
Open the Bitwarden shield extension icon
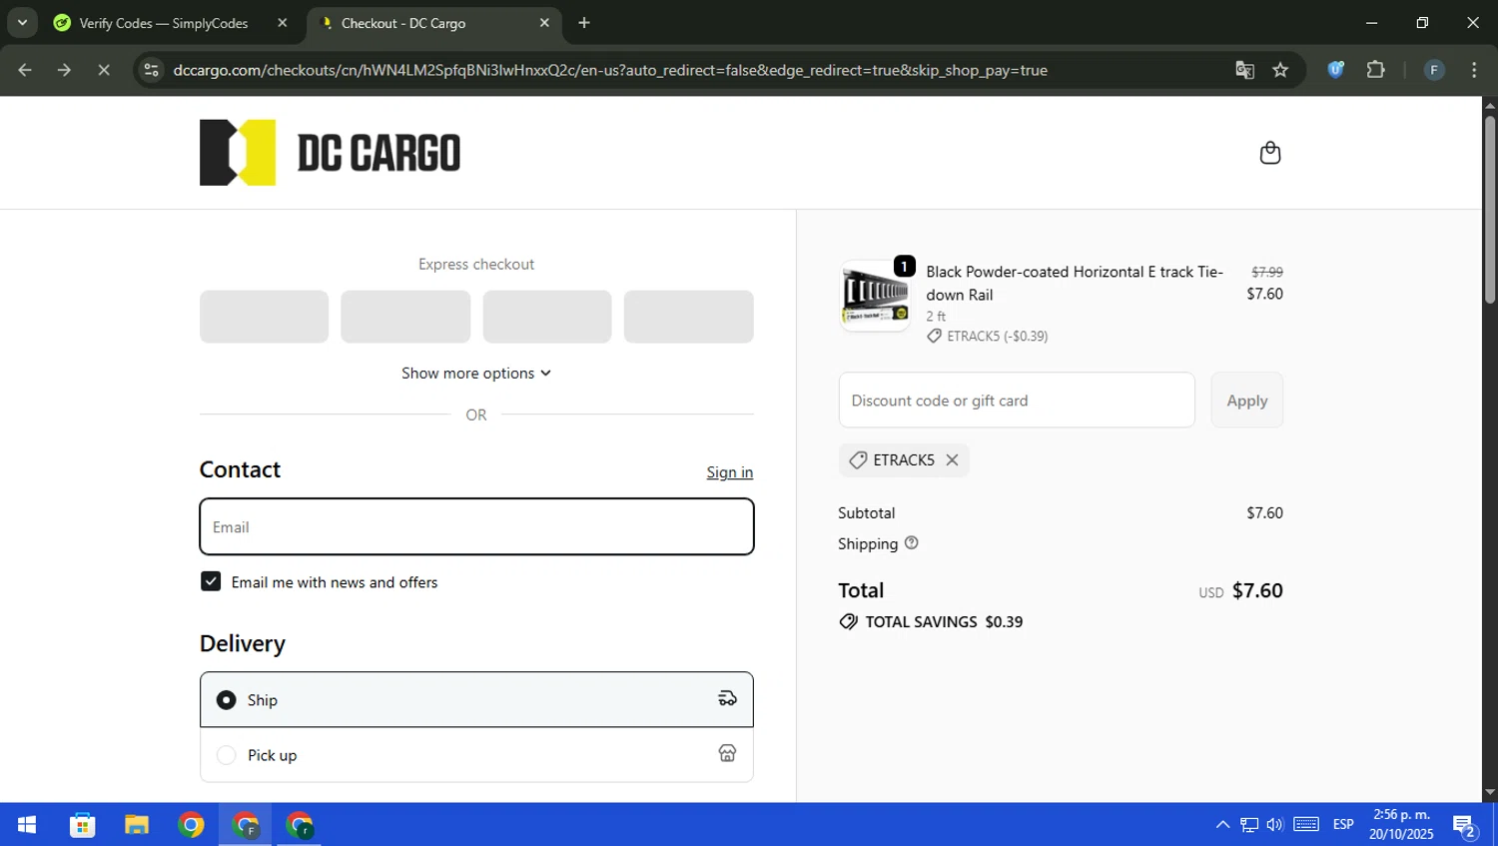click(x=1336, y=70)
